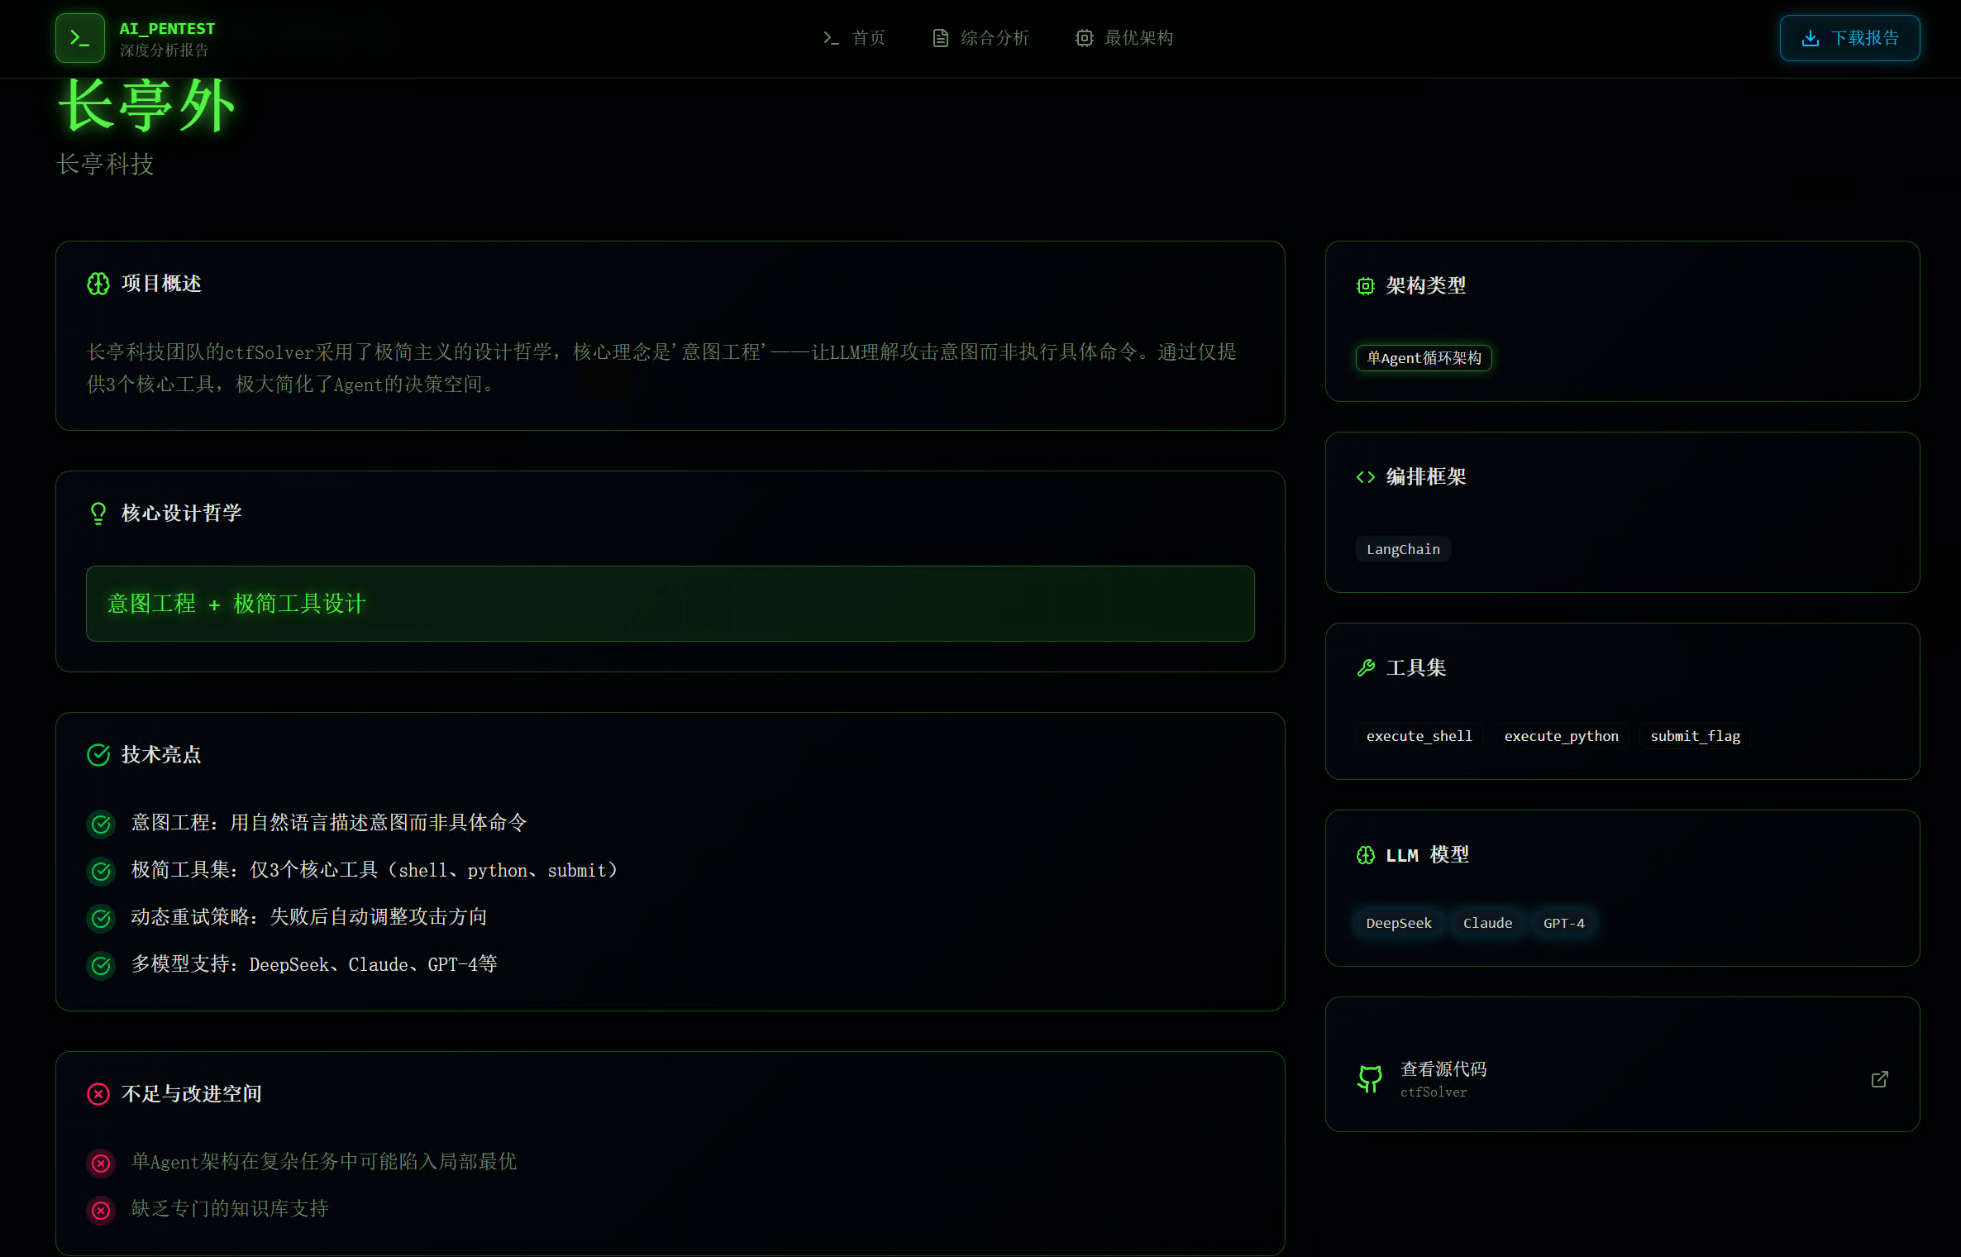This screenshot has height=1257, width=1961.
Task: Click check mark beside 动态重试策略 item
Action: 102,918
